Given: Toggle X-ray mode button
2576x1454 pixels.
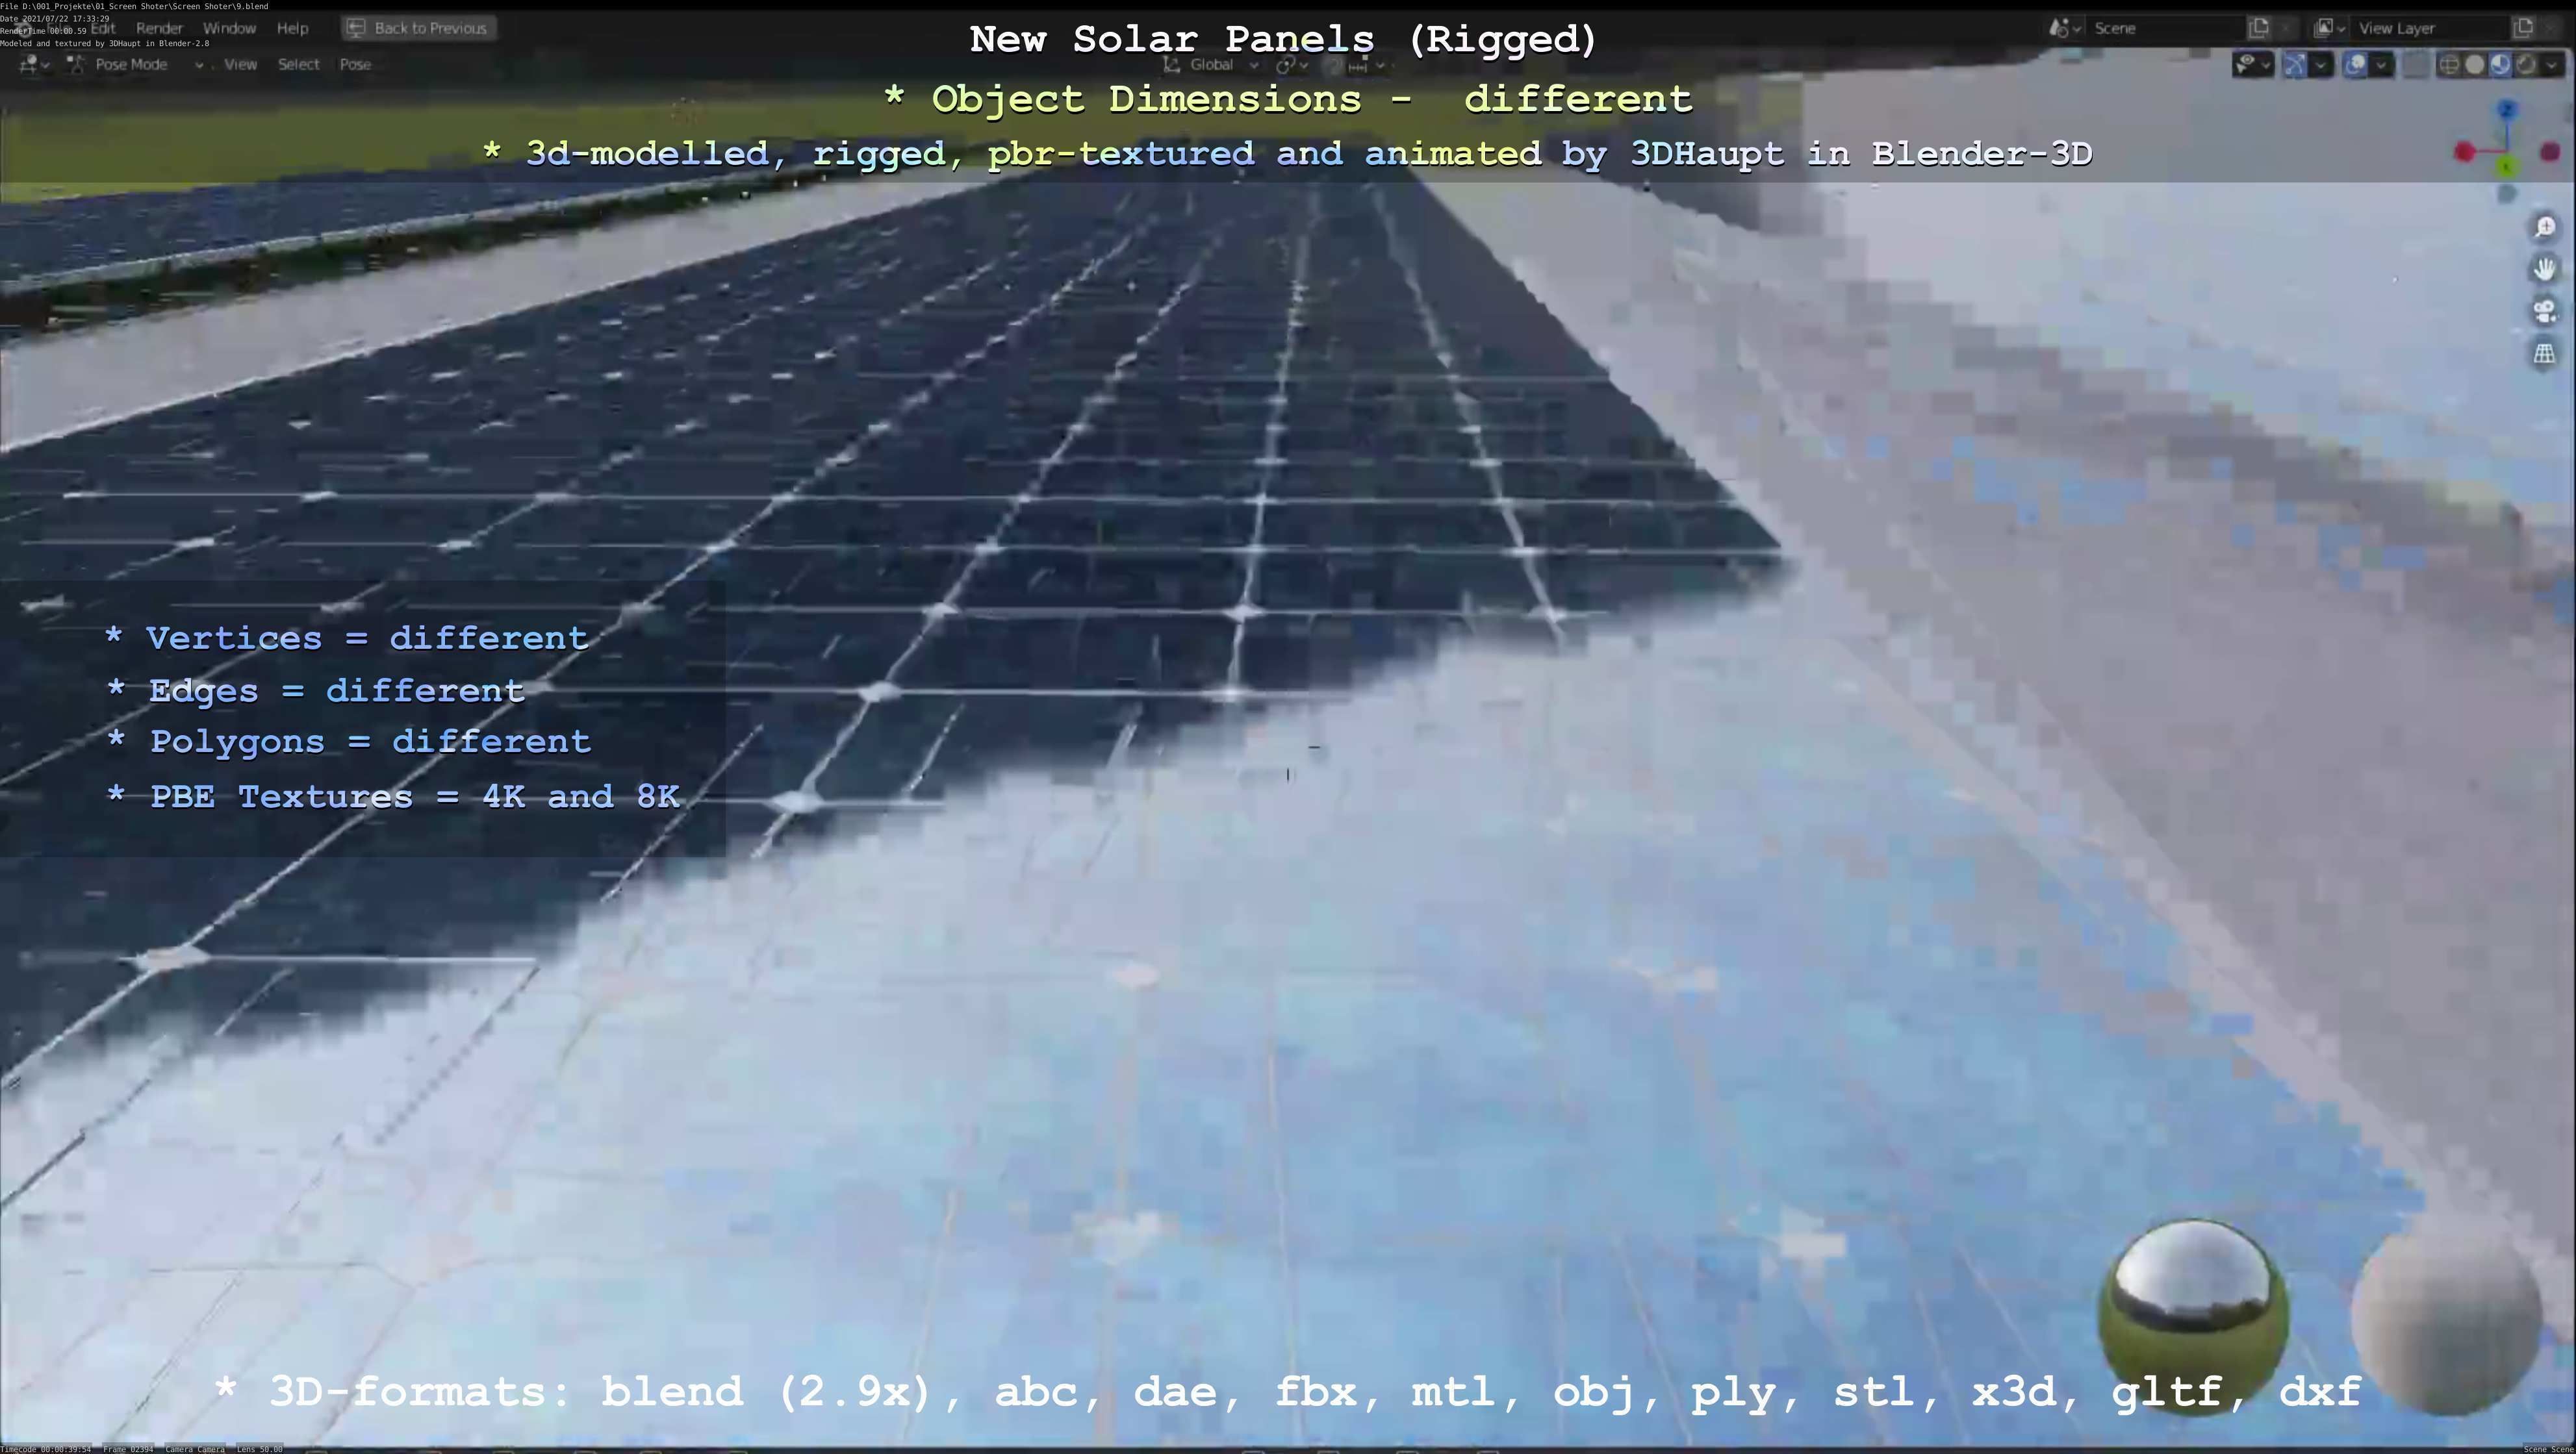Looking at the screenshot, I should [x=2416, y=66].
